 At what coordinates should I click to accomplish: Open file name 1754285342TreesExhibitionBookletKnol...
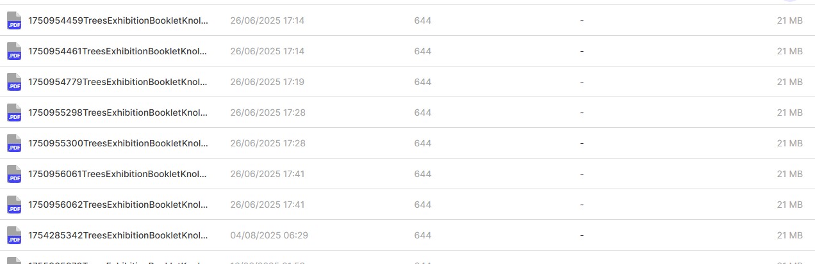(118, 235)
